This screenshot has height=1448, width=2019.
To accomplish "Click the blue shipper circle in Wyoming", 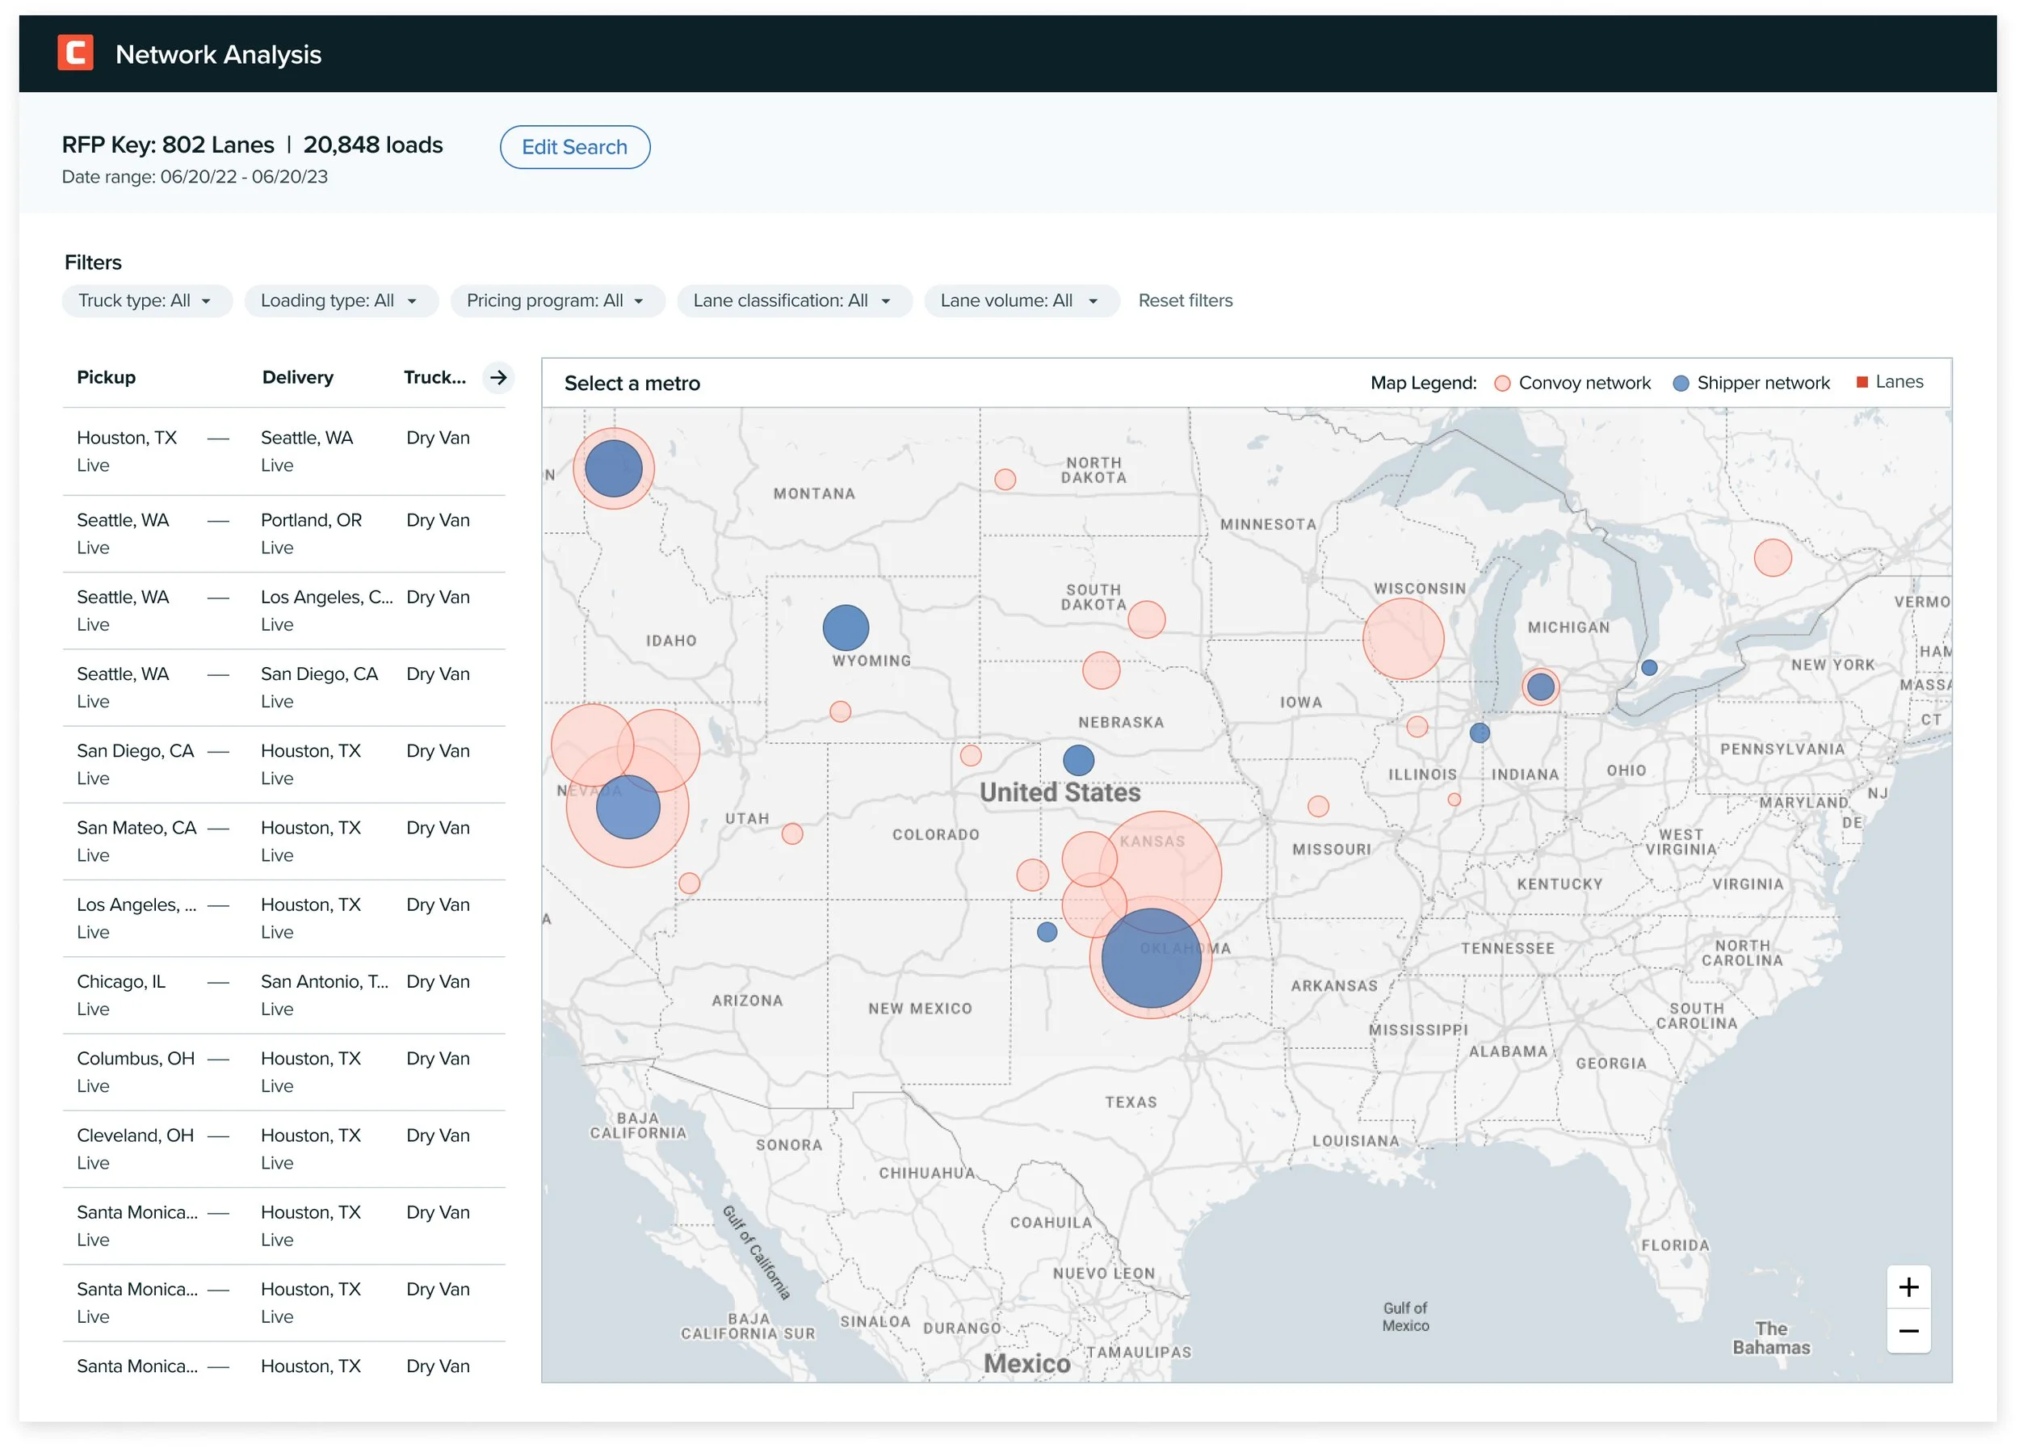I will pyautogui.click(x=845, y=627).
